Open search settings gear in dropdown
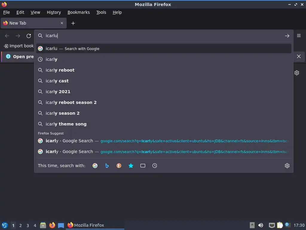The image size is (306, 230). pyautogui.click(x=287, y=166)
